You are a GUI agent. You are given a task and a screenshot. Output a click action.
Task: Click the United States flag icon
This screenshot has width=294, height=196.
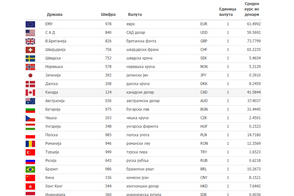point(30,33)
